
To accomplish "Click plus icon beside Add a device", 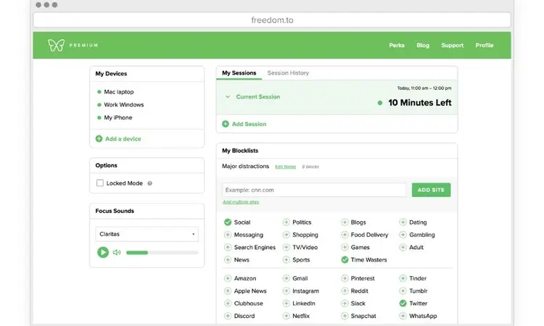I will click(99, 138).
